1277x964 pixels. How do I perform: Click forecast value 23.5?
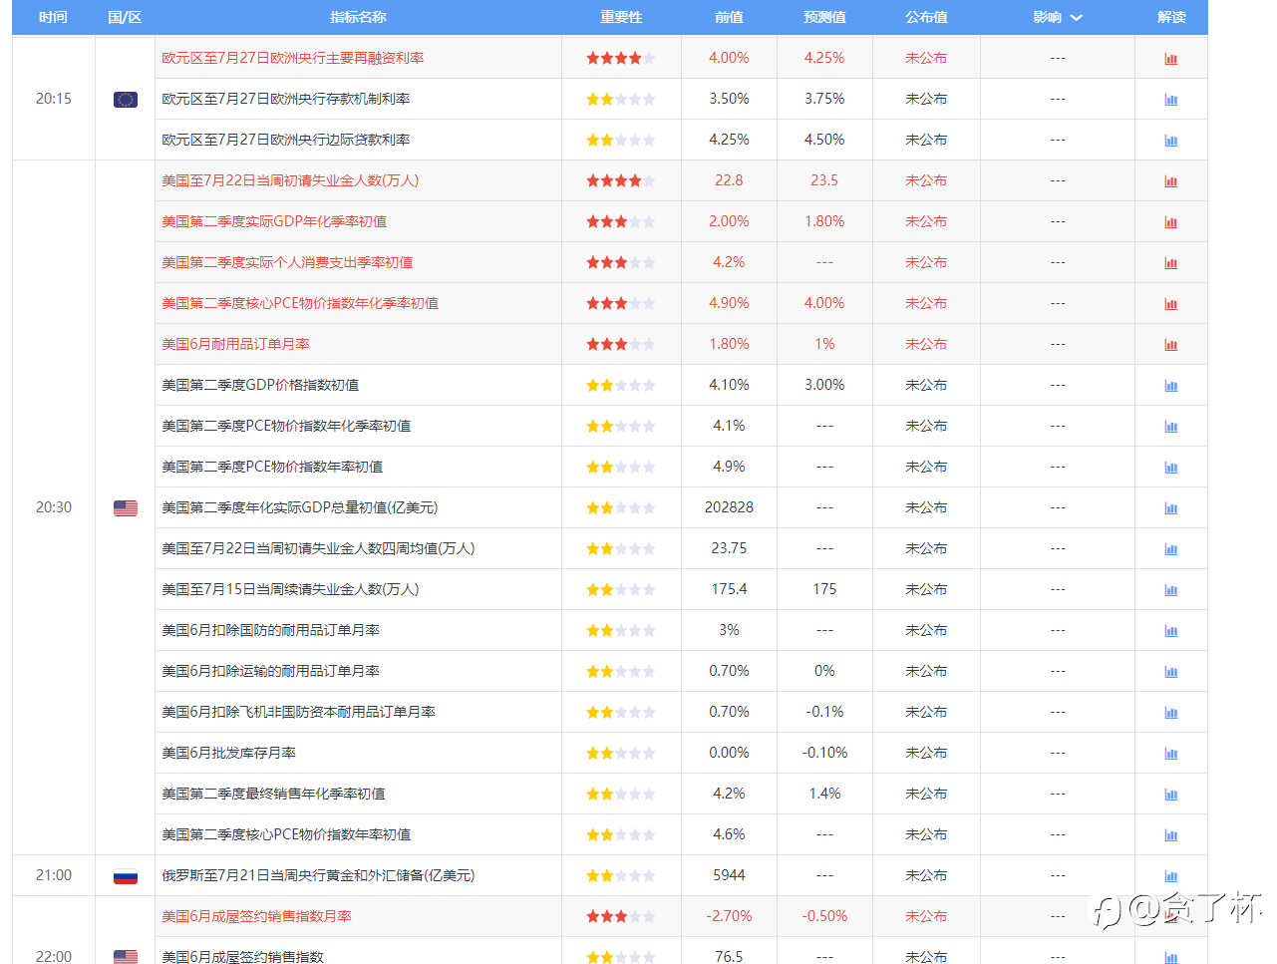click(x=824, y=180)
